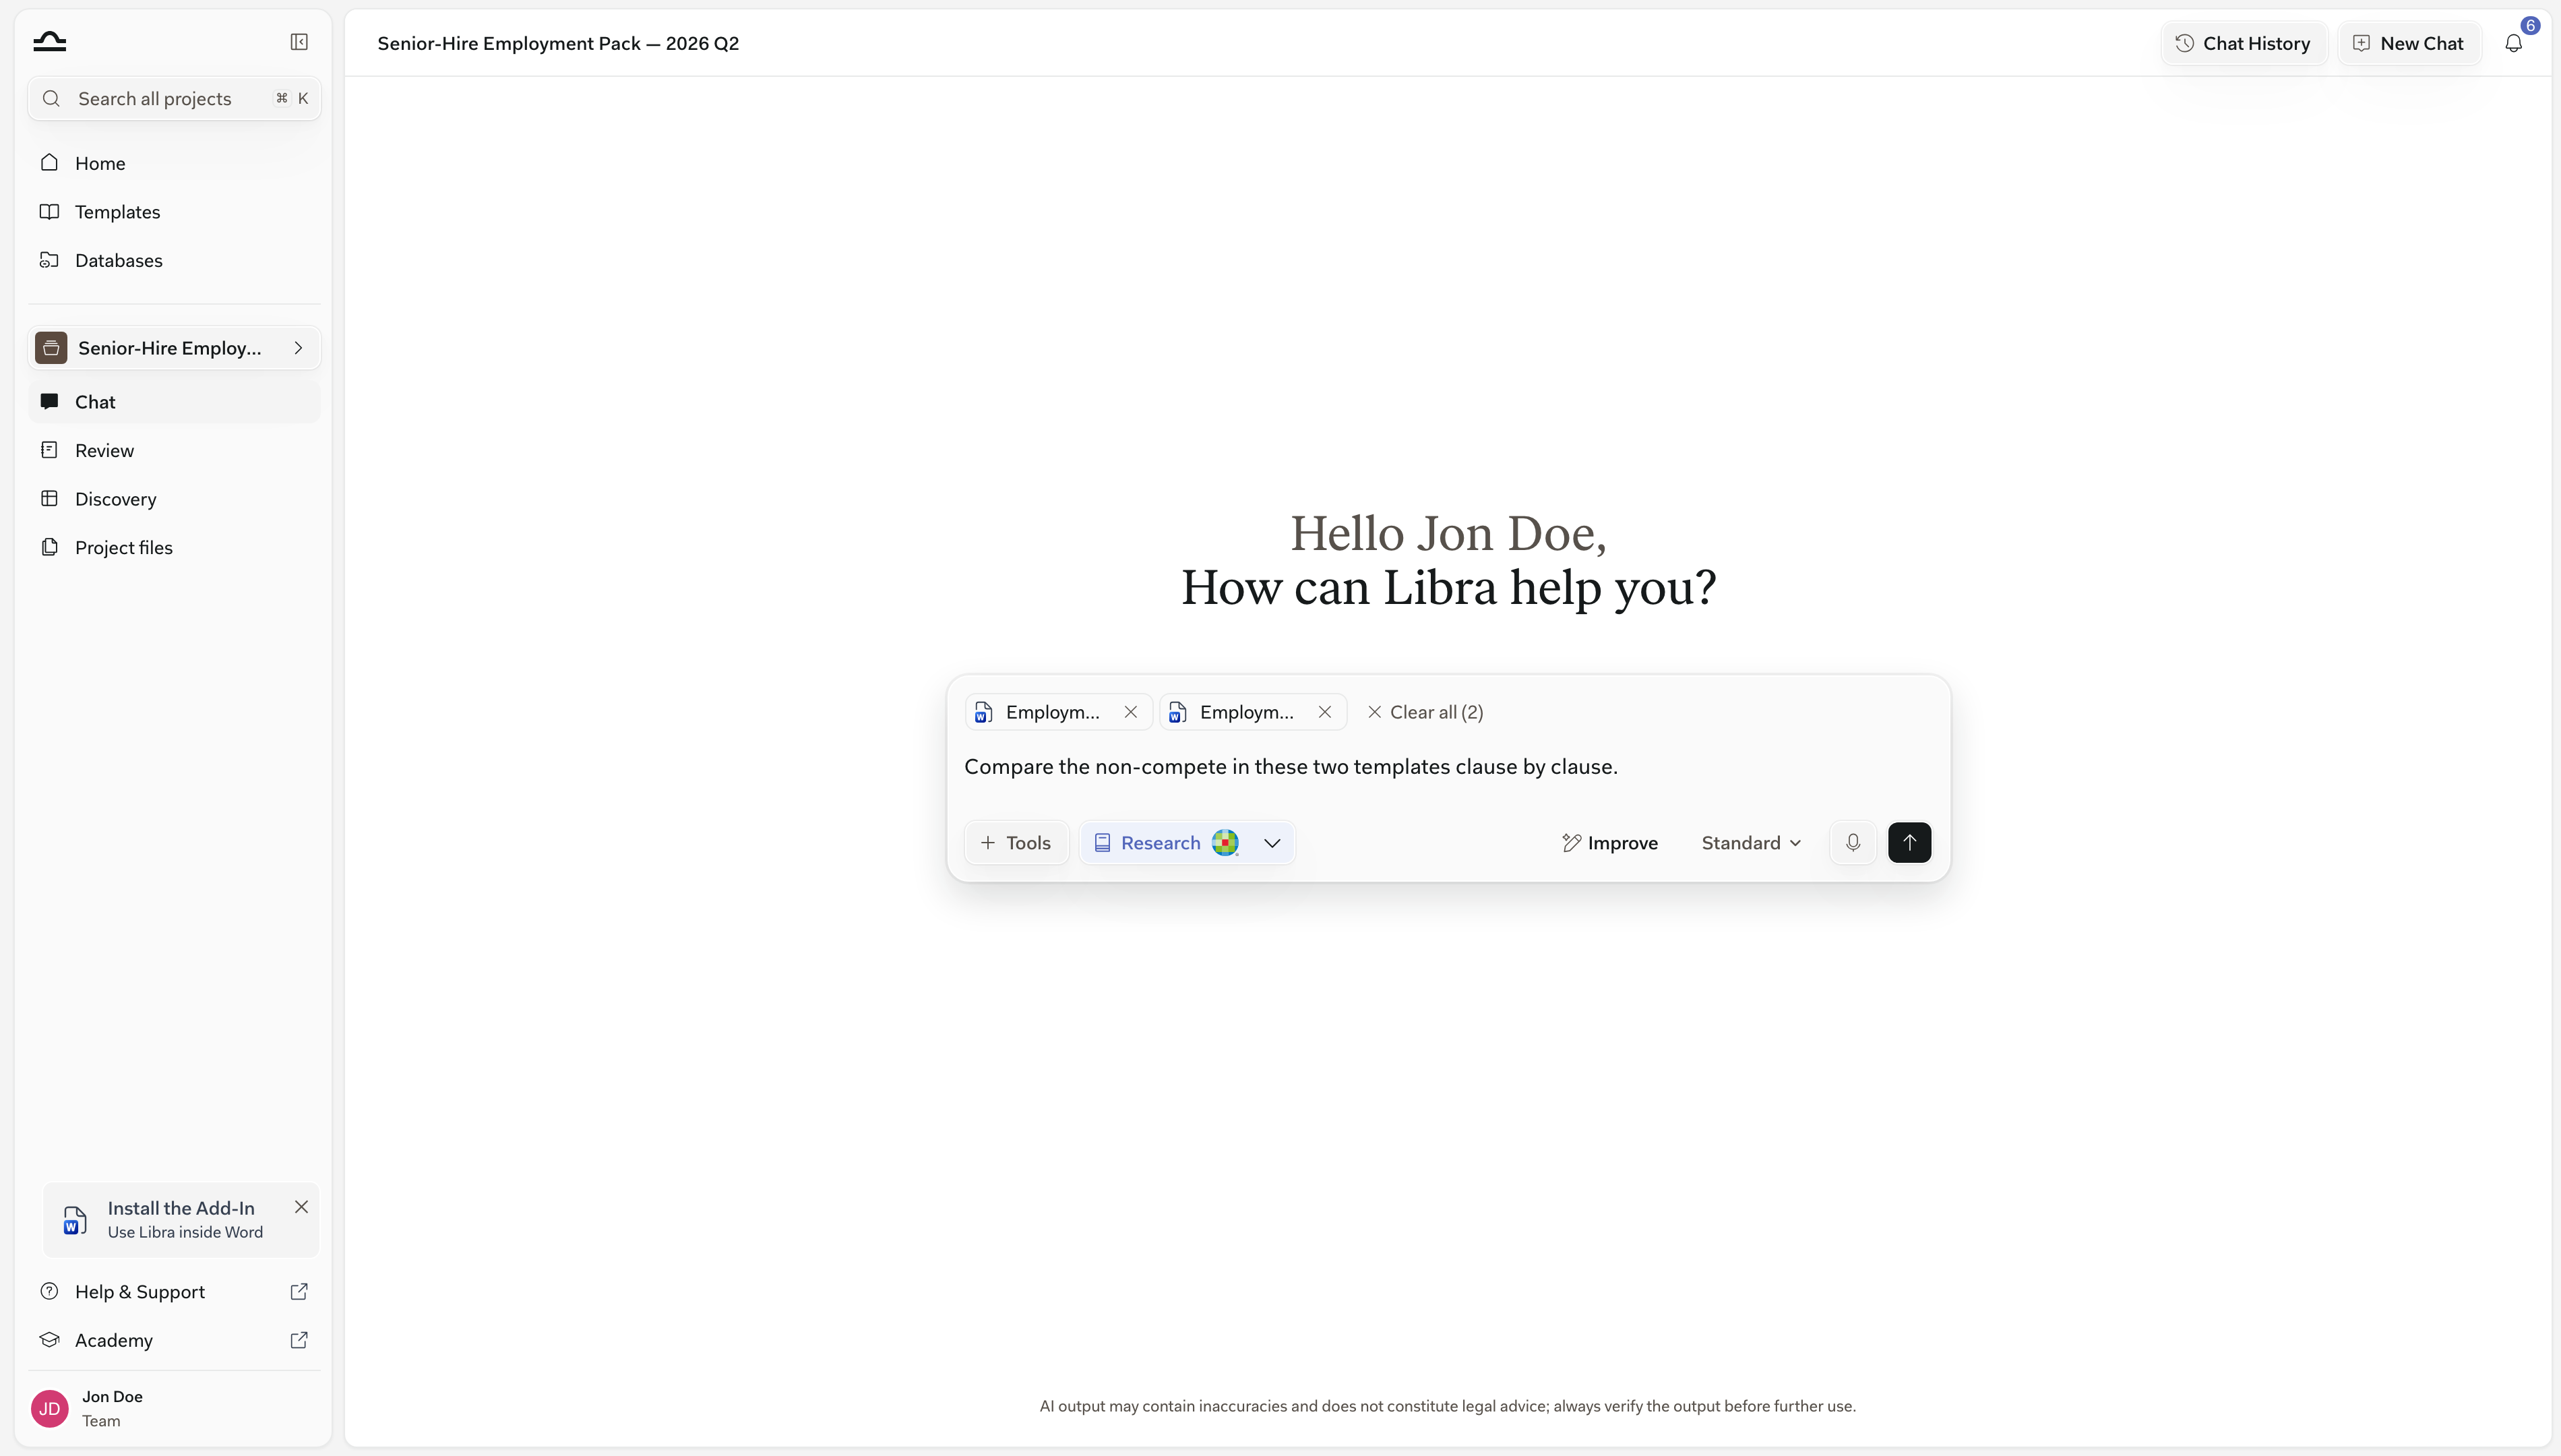This screenshot has width=2561, height=1456.
Task: Send the message with arrow button
Action: click(1909, 842)
